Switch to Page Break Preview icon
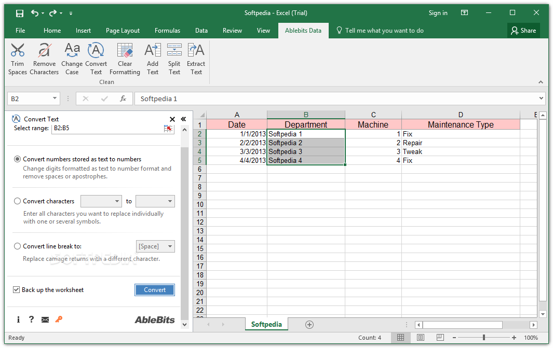 pos(440,338)
